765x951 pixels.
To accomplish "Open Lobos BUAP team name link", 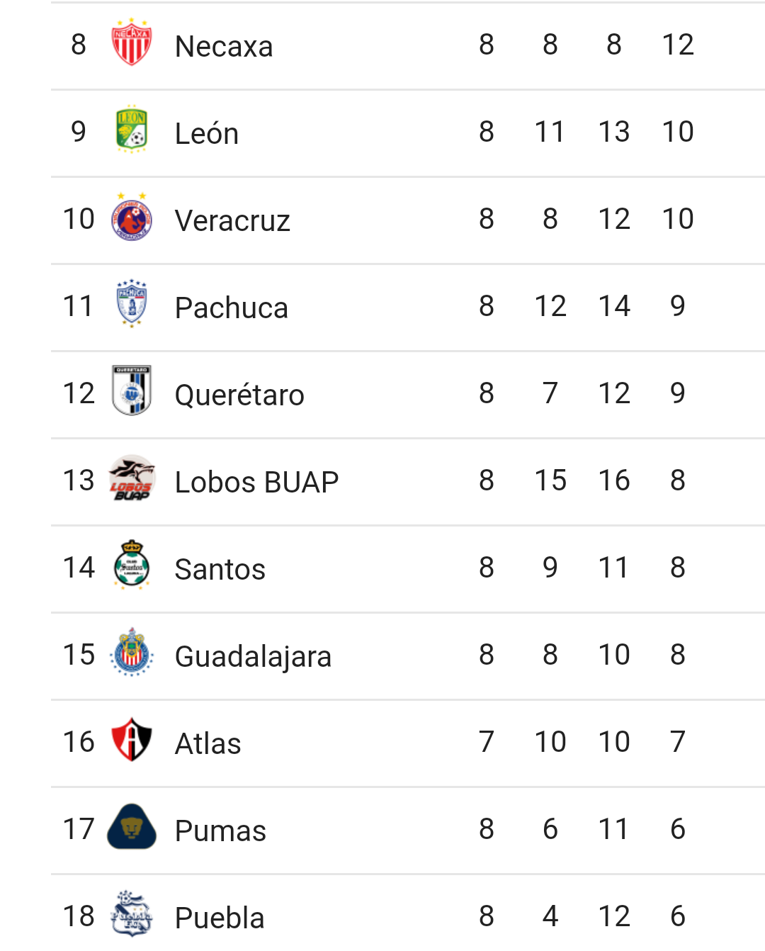I will tap(256, 482).
